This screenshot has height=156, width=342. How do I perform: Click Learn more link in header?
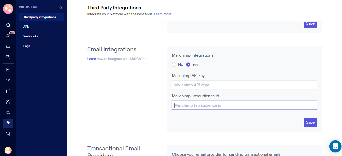pyautogui.click(x=163, y=14)
